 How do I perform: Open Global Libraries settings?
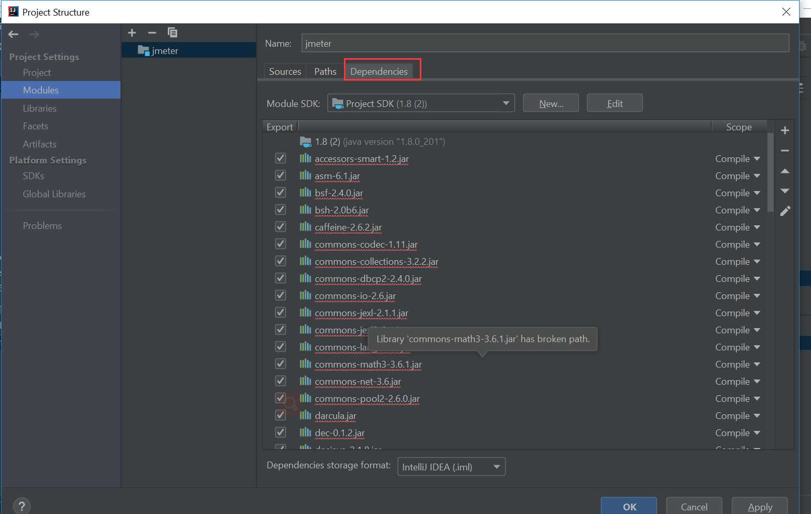pos(54,194)
